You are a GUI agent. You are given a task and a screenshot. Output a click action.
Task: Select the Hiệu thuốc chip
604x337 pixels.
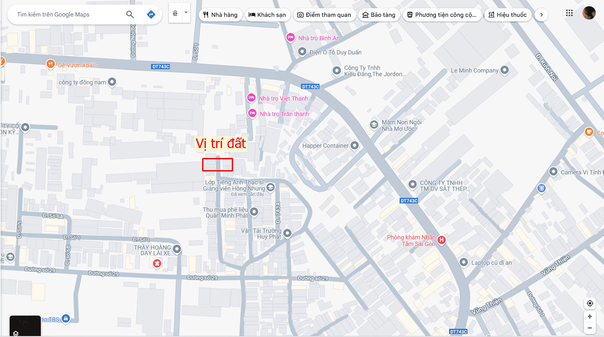pyautogui.click(x=508, y=15)
